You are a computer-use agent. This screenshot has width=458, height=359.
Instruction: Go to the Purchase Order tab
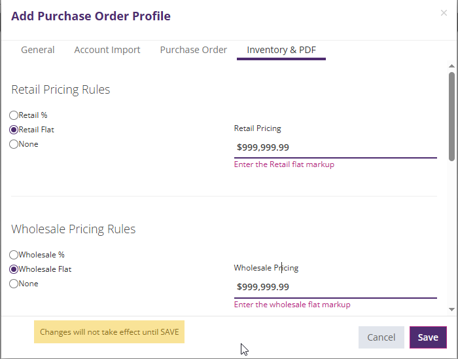pos(194,50)
